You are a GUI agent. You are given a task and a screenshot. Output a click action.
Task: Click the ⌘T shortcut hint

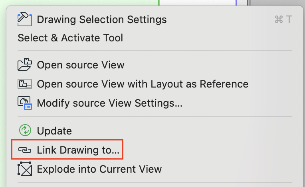tap(283, 19)
